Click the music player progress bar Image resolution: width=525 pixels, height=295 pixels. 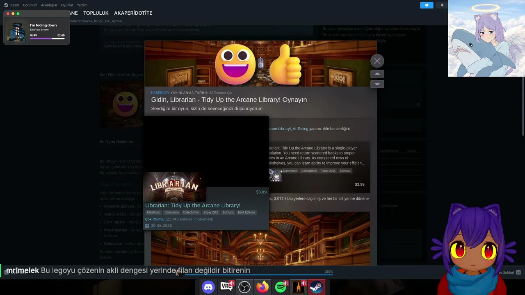click(47, 39)
